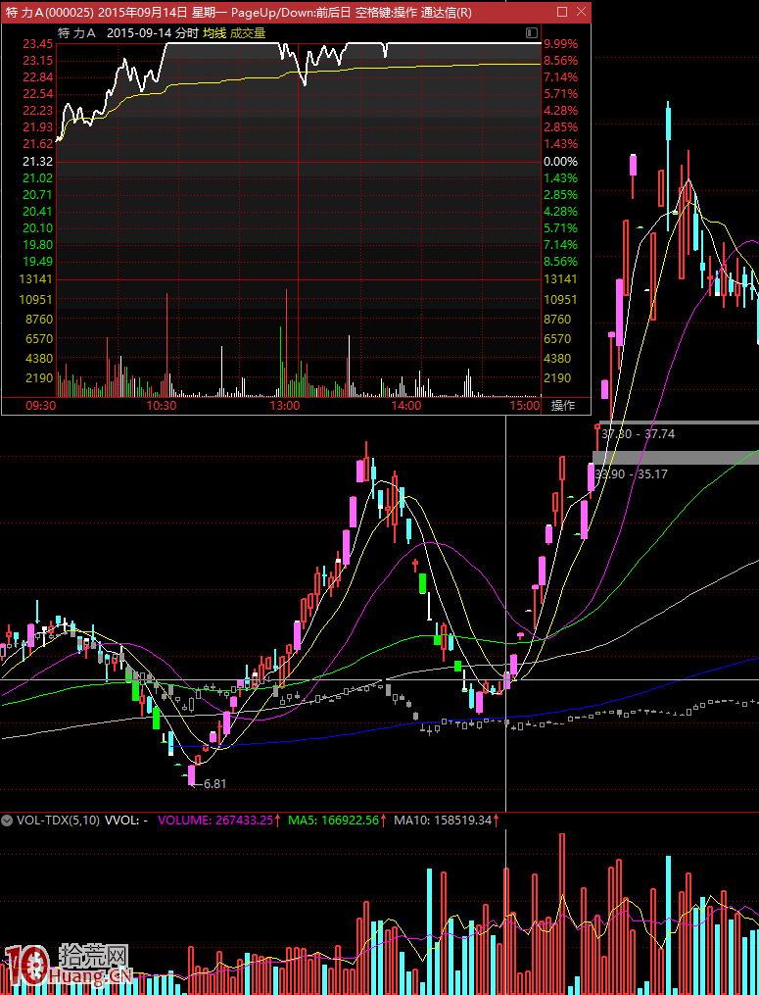Click the VVOL: - label
Viewport: 759px width, 995px height.
click(126, 820)
